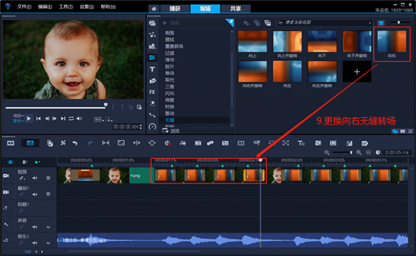Open the FX filter library panel
416x256 pixels.
click(x=152, y=92)
